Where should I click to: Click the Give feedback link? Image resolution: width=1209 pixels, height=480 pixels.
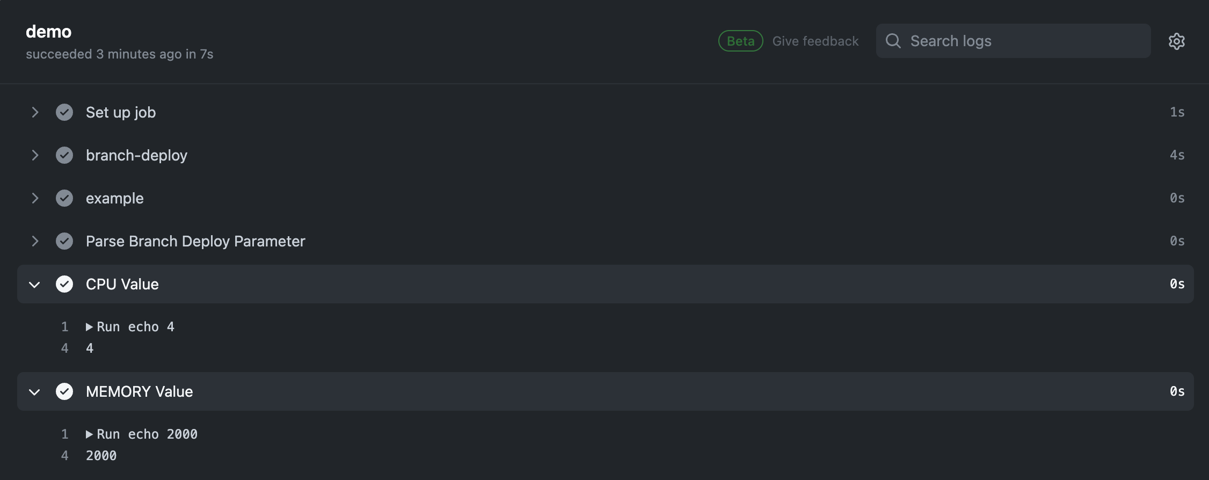(x=815, y=41)
